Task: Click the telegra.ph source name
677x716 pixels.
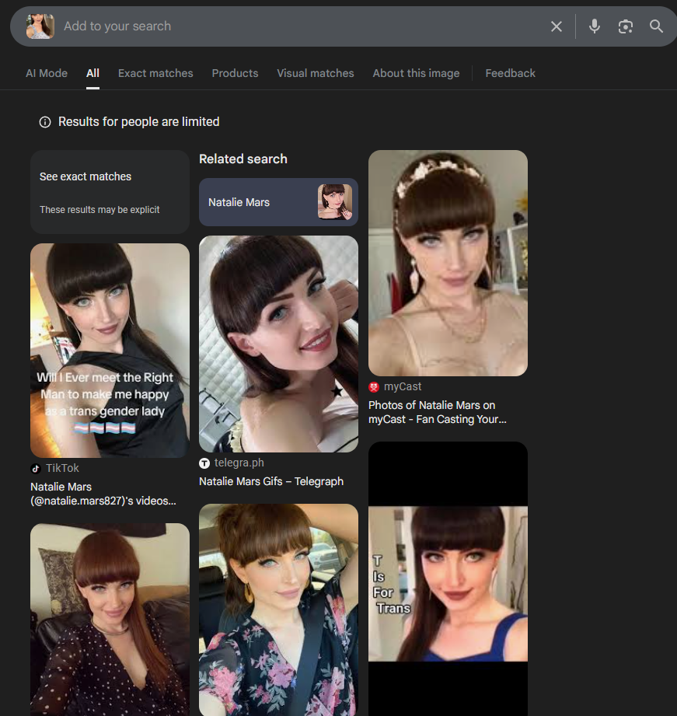Action: pos(239,463)
